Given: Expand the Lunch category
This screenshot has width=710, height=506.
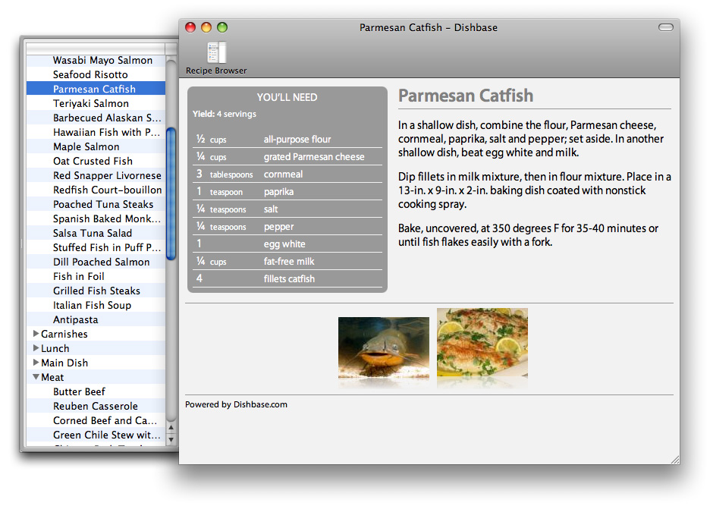Looking at the screenshot, I should 36,348.
